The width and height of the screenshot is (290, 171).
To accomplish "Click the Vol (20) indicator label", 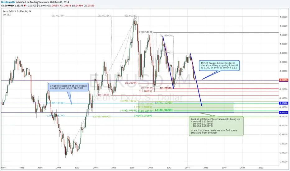I will (x=7, y=15).
